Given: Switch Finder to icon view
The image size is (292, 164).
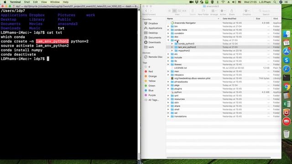Looking at the screenshot, I should click(169, 11).
